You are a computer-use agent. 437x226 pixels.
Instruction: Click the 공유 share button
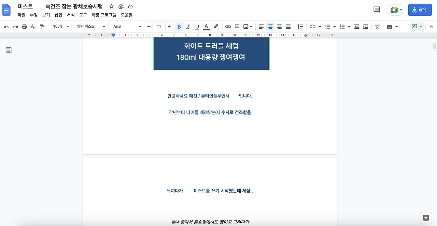point(420,10)
